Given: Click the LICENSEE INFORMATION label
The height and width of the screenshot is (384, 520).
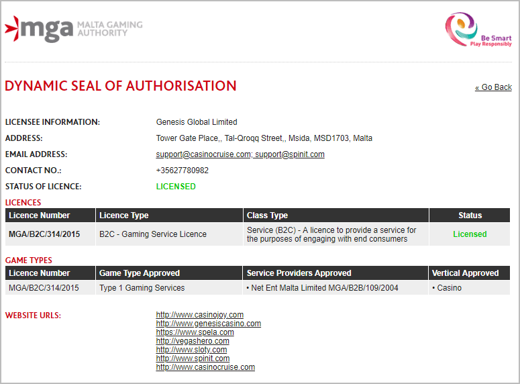Looking at the screenshot, I should (x=52, y=122).
